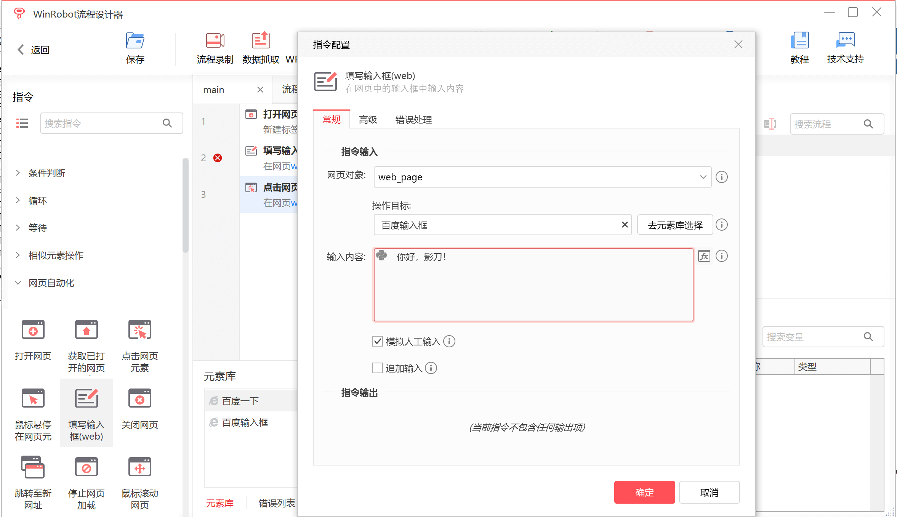Uncheck 模拟人工输入 checkbox
Image resolution: width=897 pixels, height=517 pixels.
click(x=377, y=341)
